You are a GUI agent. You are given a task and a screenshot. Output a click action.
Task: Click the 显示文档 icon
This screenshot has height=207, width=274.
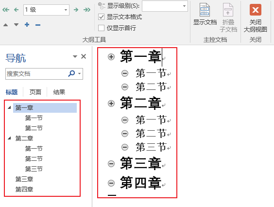pos(205,14)
